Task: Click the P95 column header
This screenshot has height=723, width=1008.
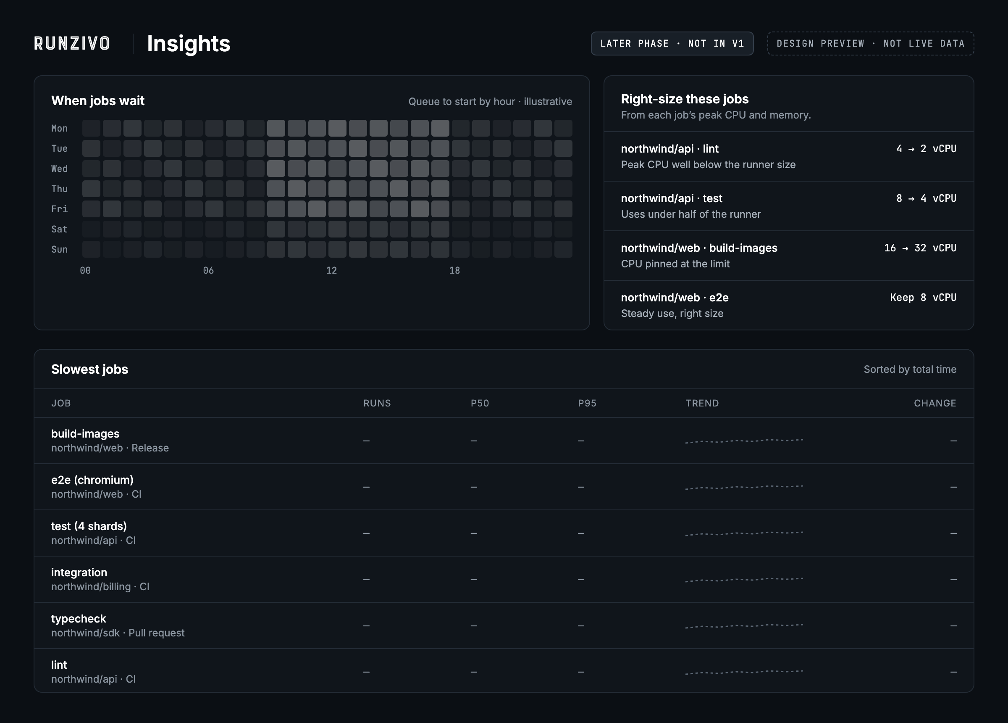Action: (587, 403)
